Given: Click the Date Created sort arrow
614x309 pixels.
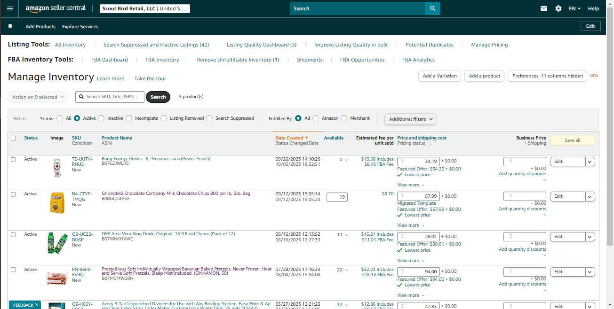Looking at the screenshot, I should click(x=307, y=138).
